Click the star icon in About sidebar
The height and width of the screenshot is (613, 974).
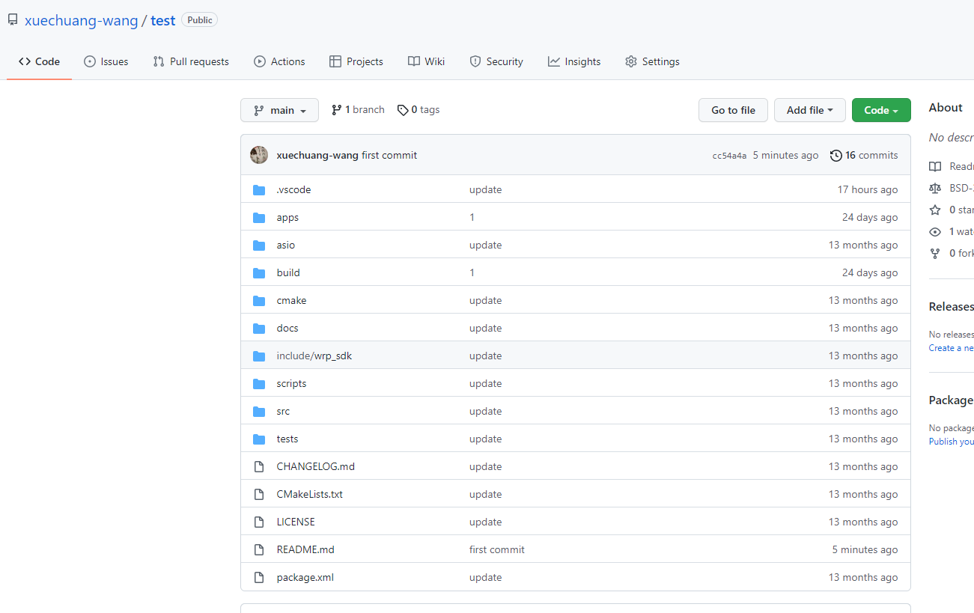[x=935, y=210]
